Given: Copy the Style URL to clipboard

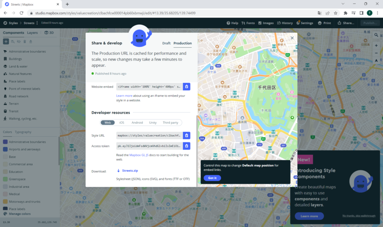Looking at the screenshot, I should pos(186,135).
